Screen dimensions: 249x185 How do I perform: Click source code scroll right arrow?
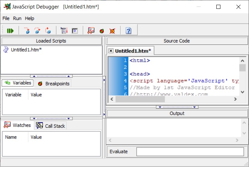[235, 99]
